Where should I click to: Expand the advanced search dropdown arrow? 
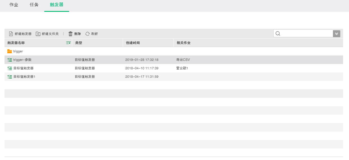[337, 34]
